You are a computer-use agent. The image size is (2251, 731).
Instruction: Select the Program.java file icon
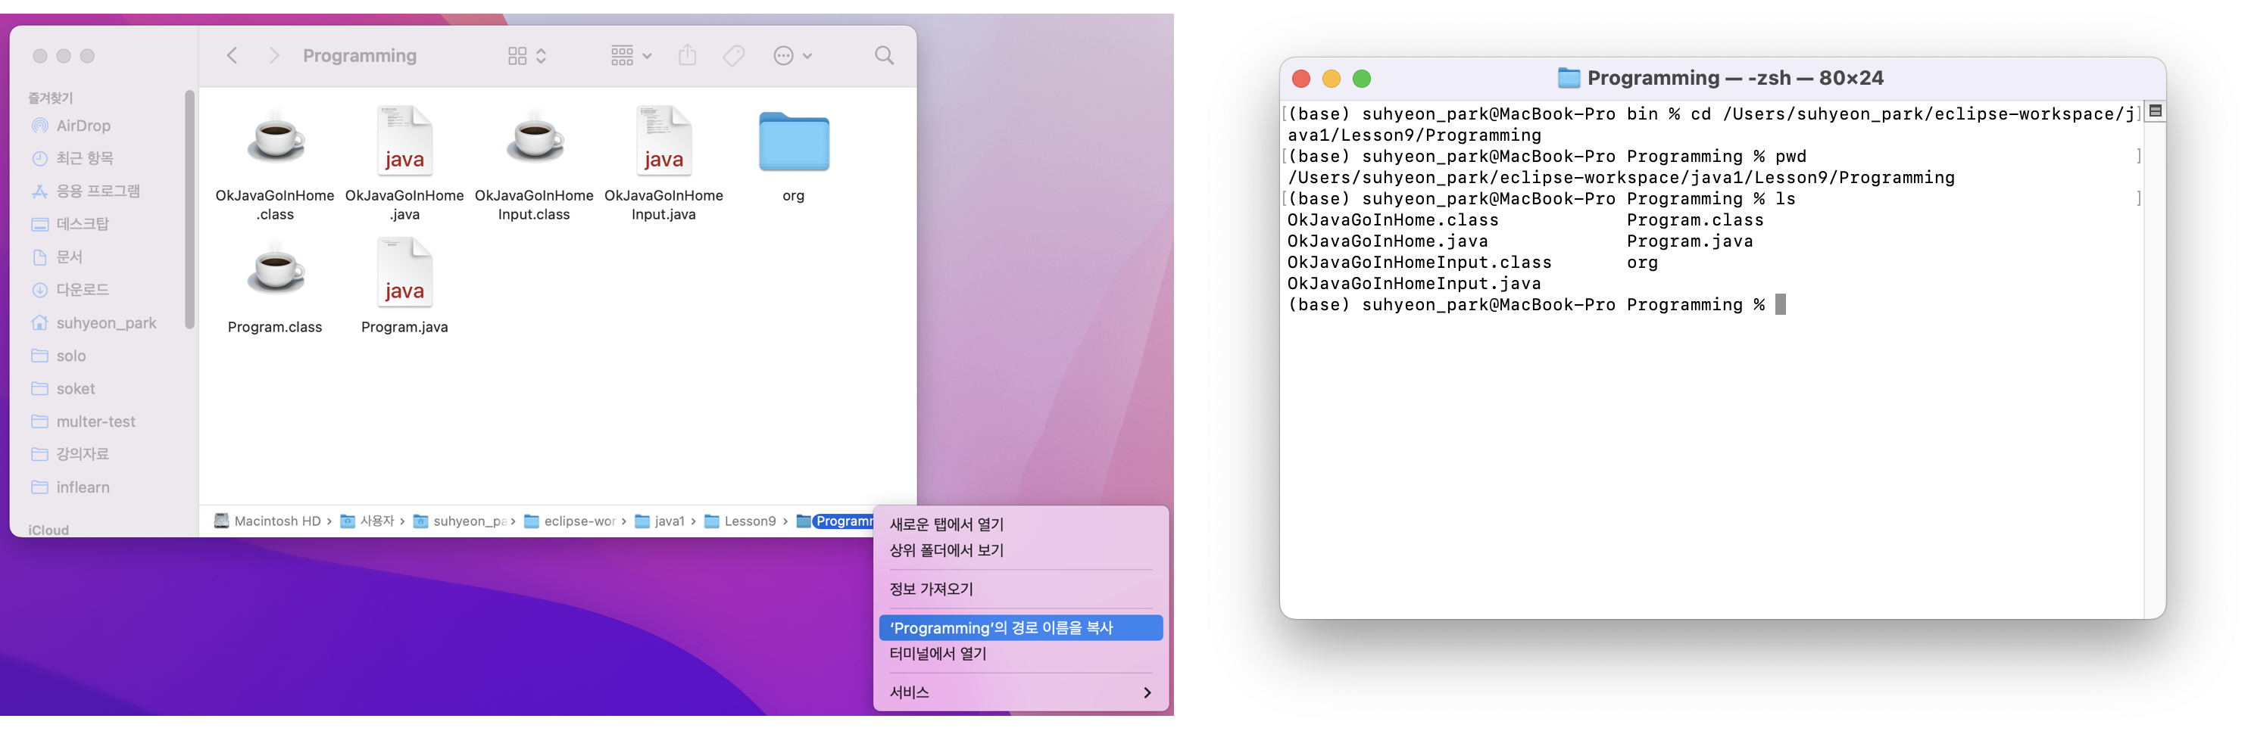click(x=404, y=272)
